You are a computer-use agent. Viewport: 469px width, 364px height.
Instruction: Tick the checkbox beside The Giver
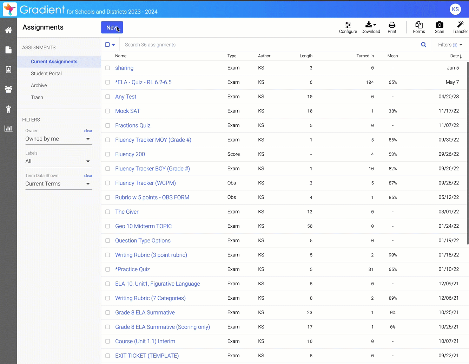(x=108, y=212)
